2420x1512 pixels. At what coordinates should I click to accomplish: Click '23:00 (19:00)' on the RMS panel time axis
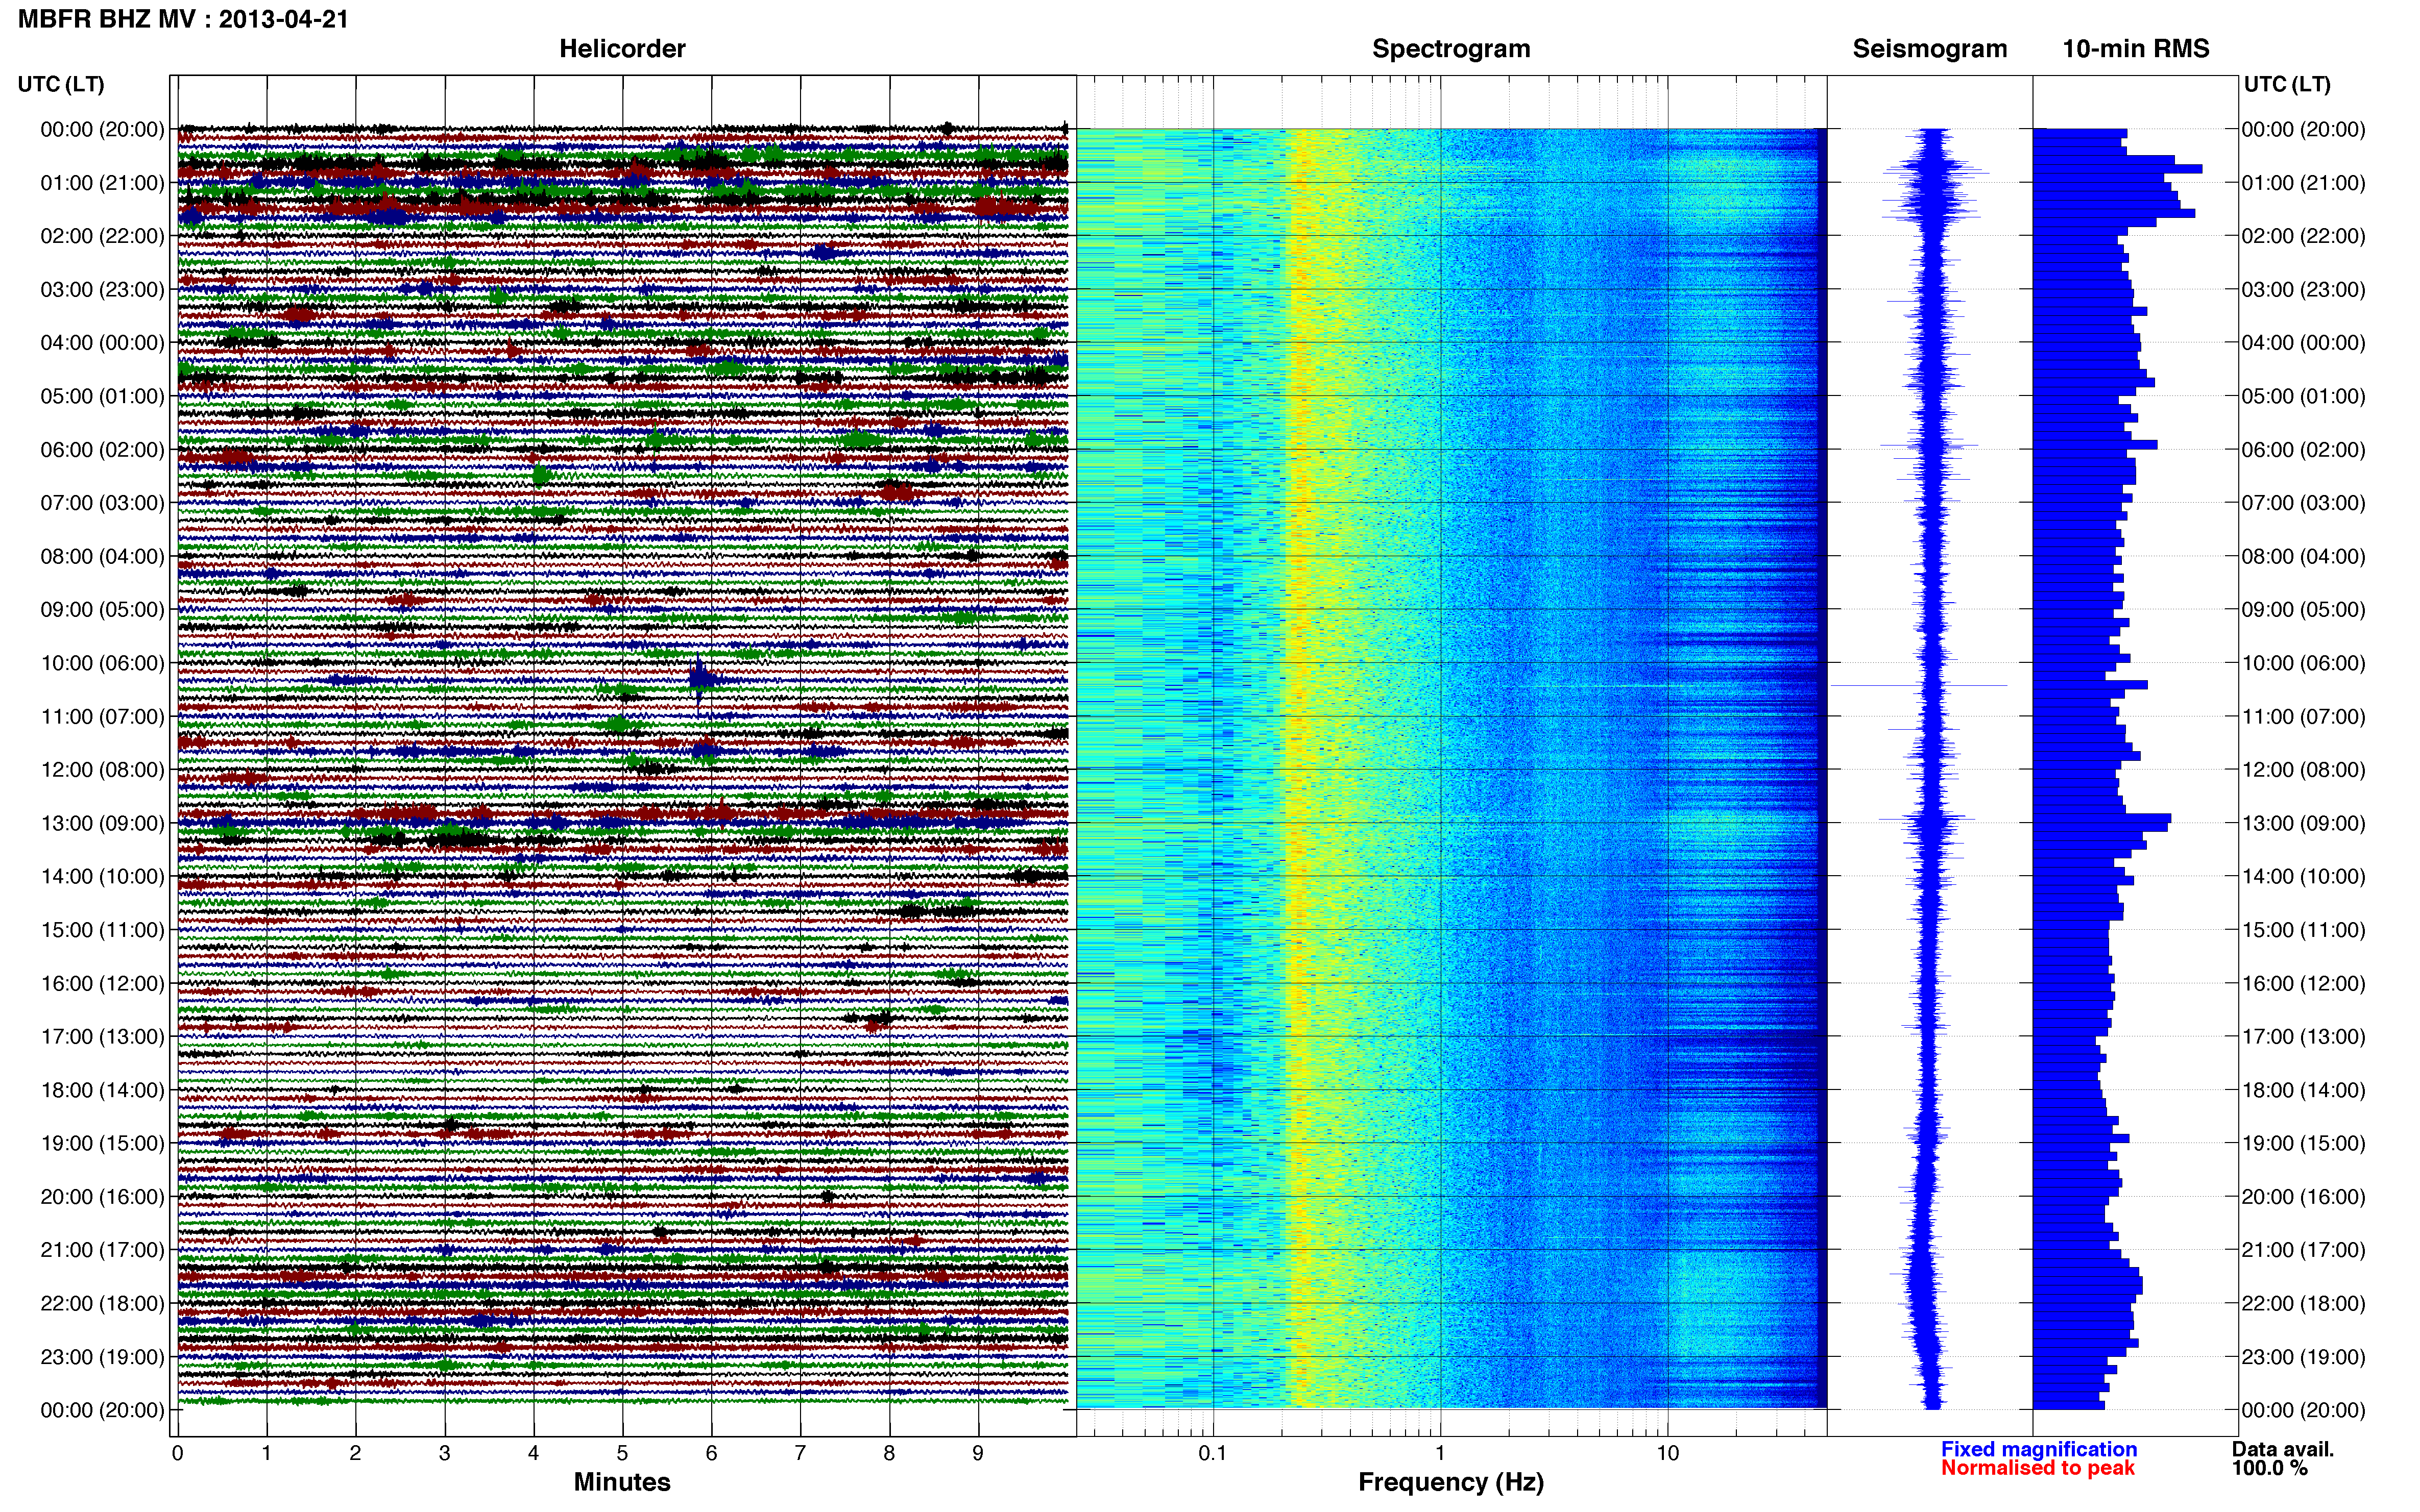point(2303,1357)
